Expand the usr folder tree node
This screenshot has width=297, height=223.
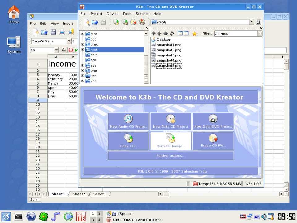[82, 76]
